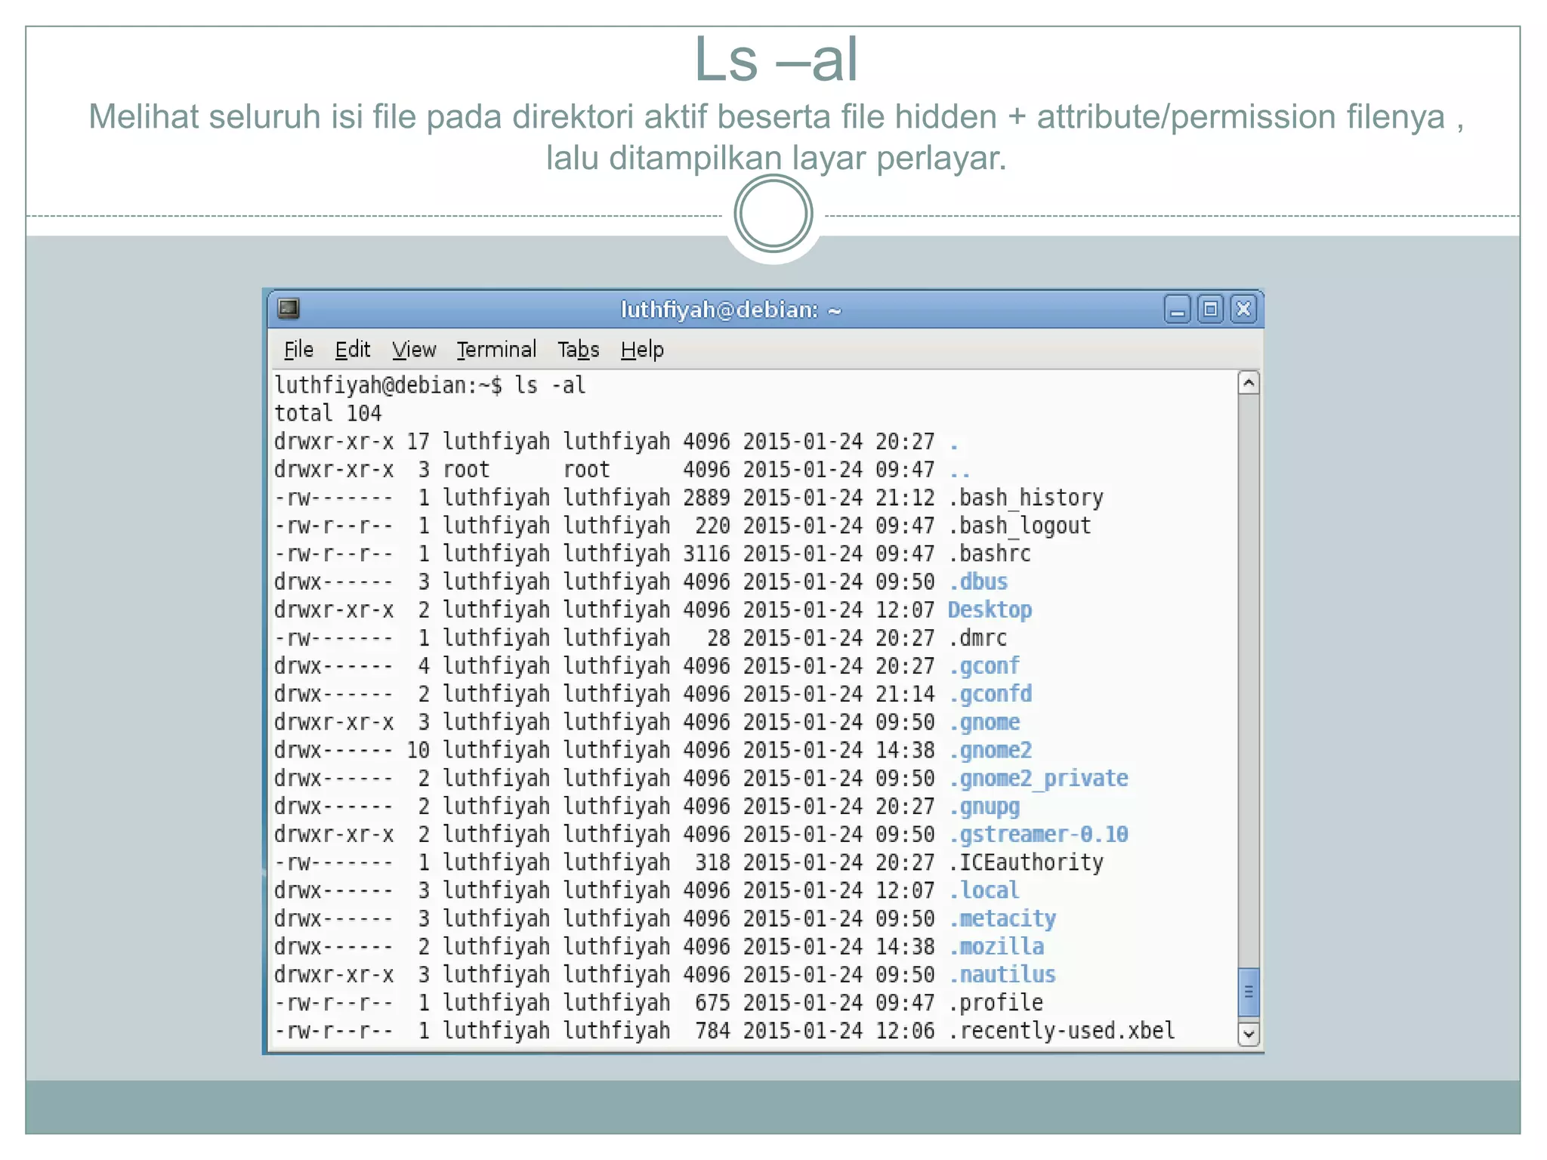This screenshot has width=1547, height=1160.
Task: Click the timestamp 21:12
Action: click(905, 498)
